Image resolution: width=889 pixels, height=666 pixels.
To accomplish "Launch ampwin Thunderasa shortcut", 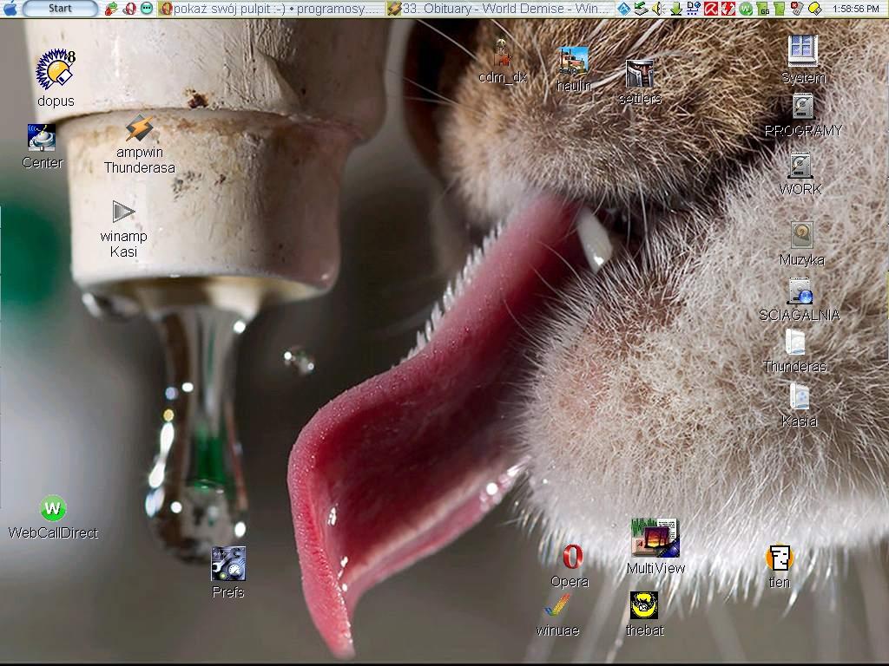I will (x=140, y=144).
